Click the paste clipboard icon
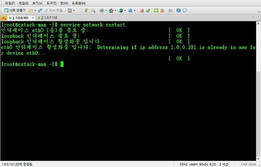This screenshot has height=167, width=261. click(87, 11)
